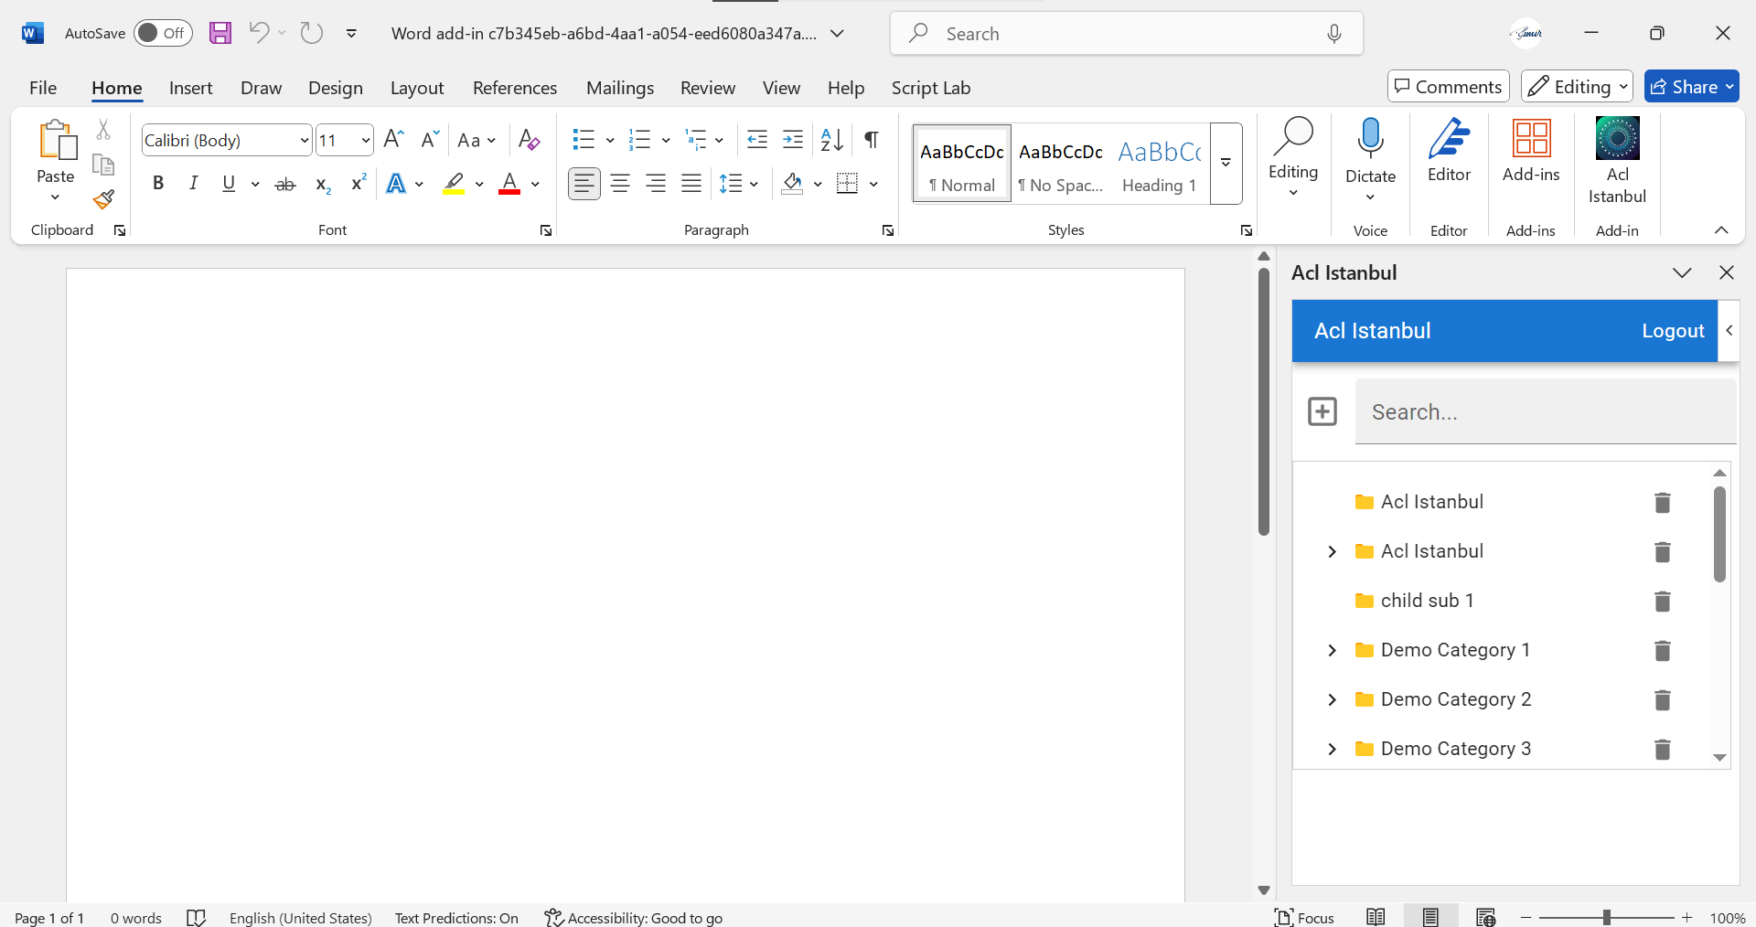
Task: Click the Show/Hide paragraph marks icon
Action: coord(872,140)
